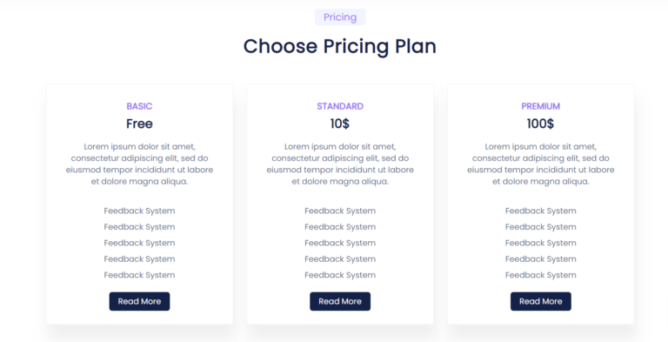The width and height of the screenshot is (668, 342).
Task: Select first Feedback System item in Basic card
Action: tap(139, 211)
